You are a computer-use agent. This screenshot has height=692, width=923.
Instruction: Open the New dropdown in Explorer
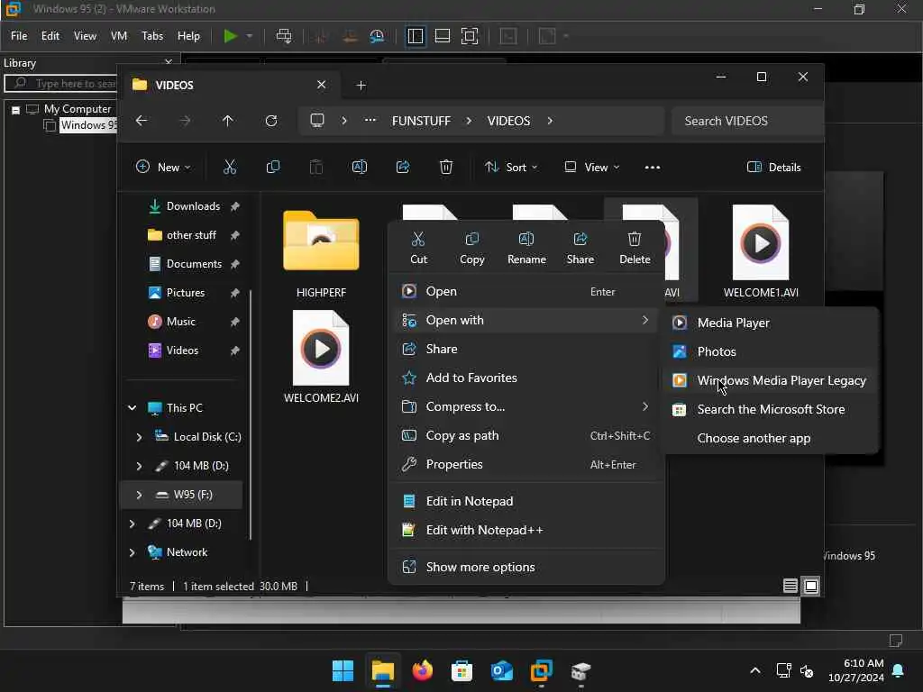[163, 167]
